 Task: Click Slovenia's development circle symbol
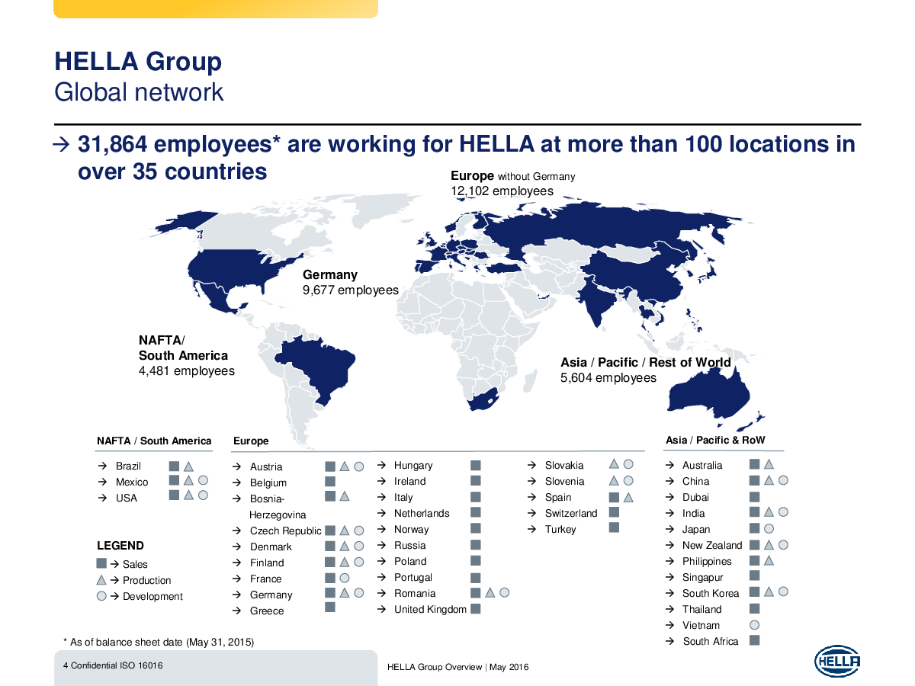tap(628, 481)
